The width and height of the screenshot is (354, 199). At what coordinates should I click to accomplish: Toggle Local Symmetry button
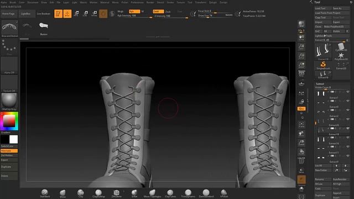coord(301,93)
